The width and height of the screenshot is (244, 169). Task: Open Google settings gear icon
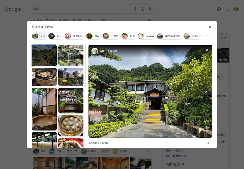coord(219,9)
